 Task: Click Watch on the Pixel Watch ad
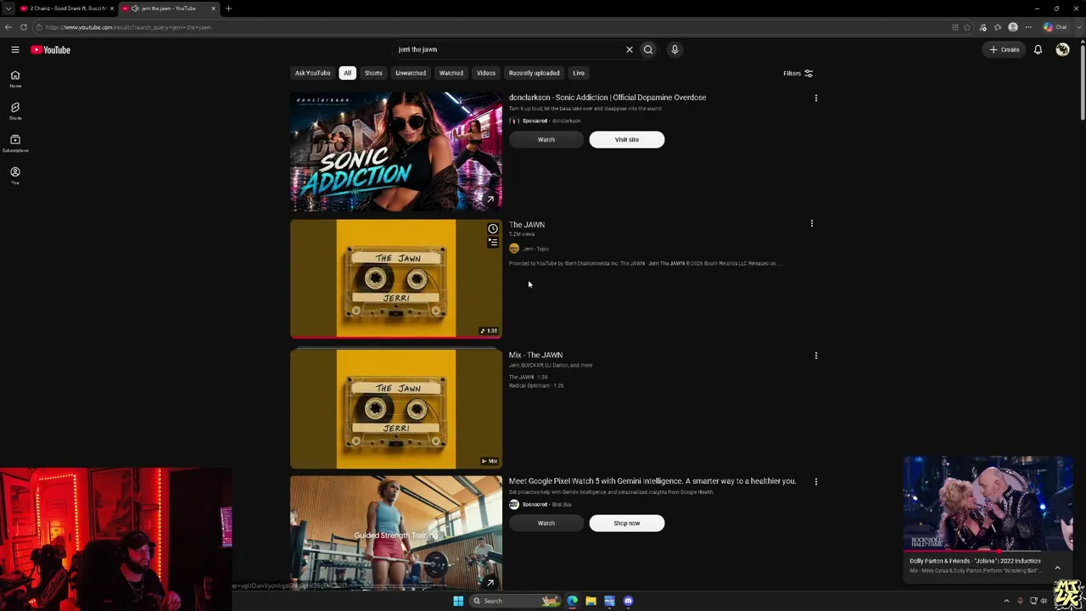546,524
